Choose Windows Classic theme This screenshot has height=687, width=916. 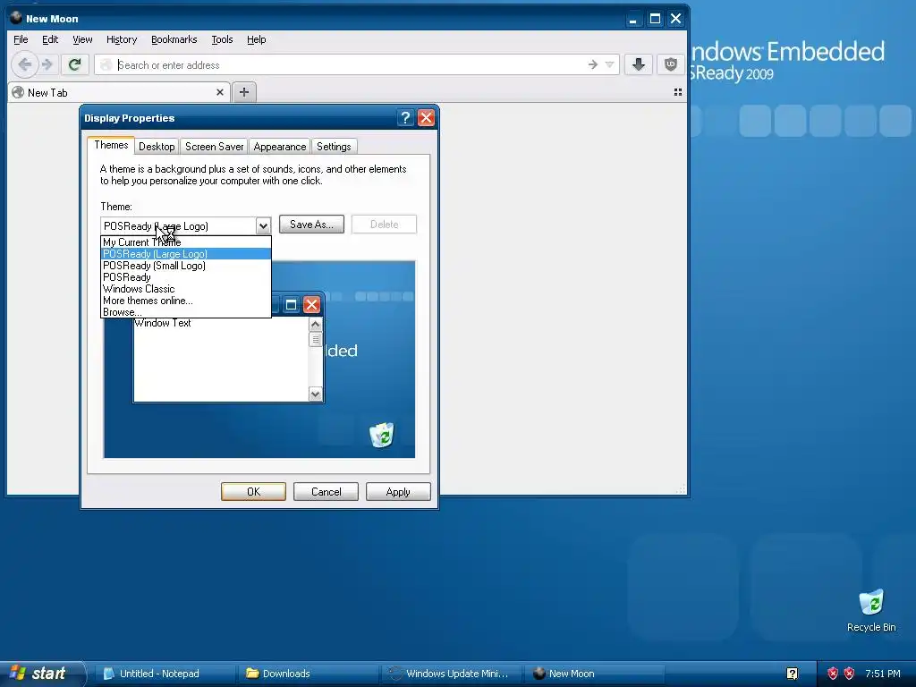point(186,289)
